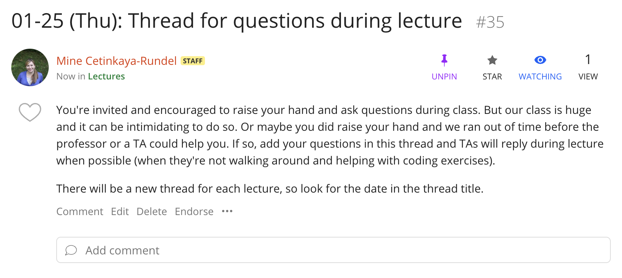
Task: Click the UNPIN label
Action: [x=444, y=76]
